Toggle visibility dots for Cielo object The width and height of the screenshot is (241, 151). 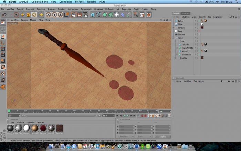coord(198,24)
